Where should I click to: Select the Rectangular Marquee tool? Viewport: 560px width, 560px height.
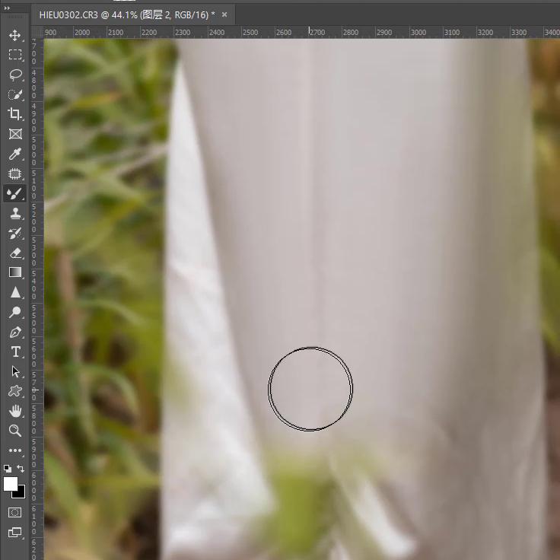point(15,55)
